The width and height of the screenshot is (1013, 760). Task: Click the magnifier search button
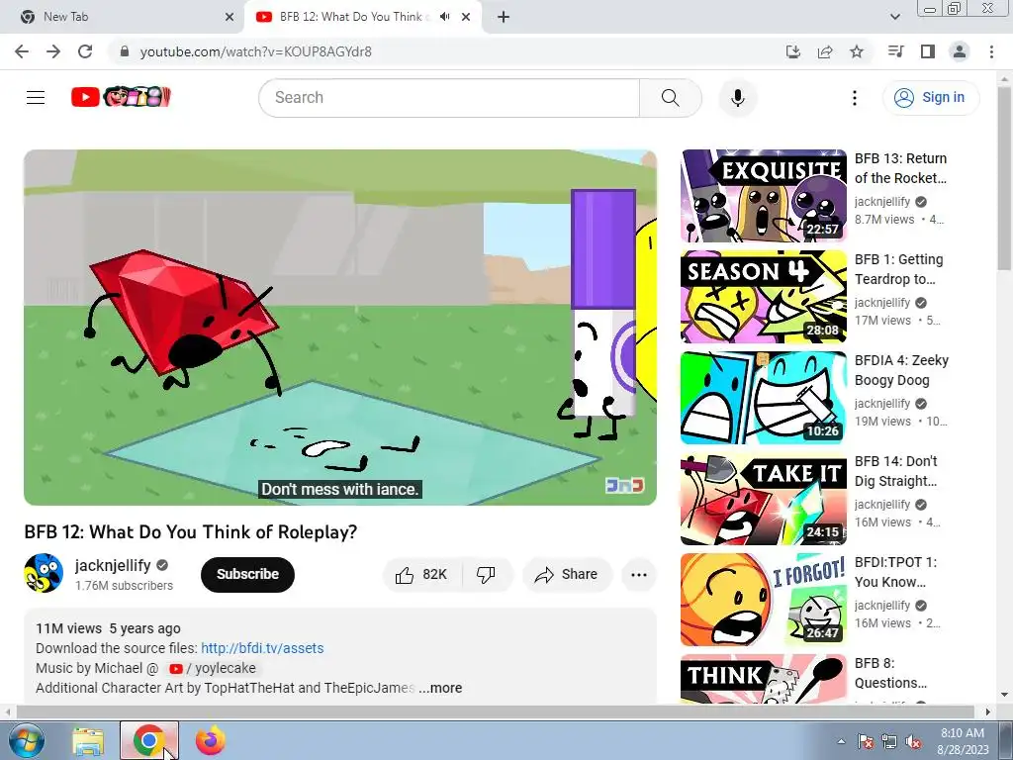(670, 98)
